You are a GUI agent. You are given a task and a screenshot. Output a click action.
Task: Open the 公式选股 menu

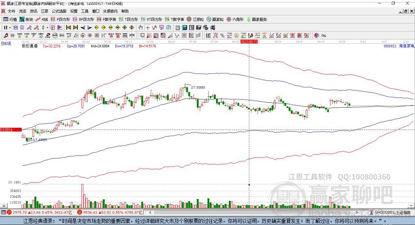point(59,11)
